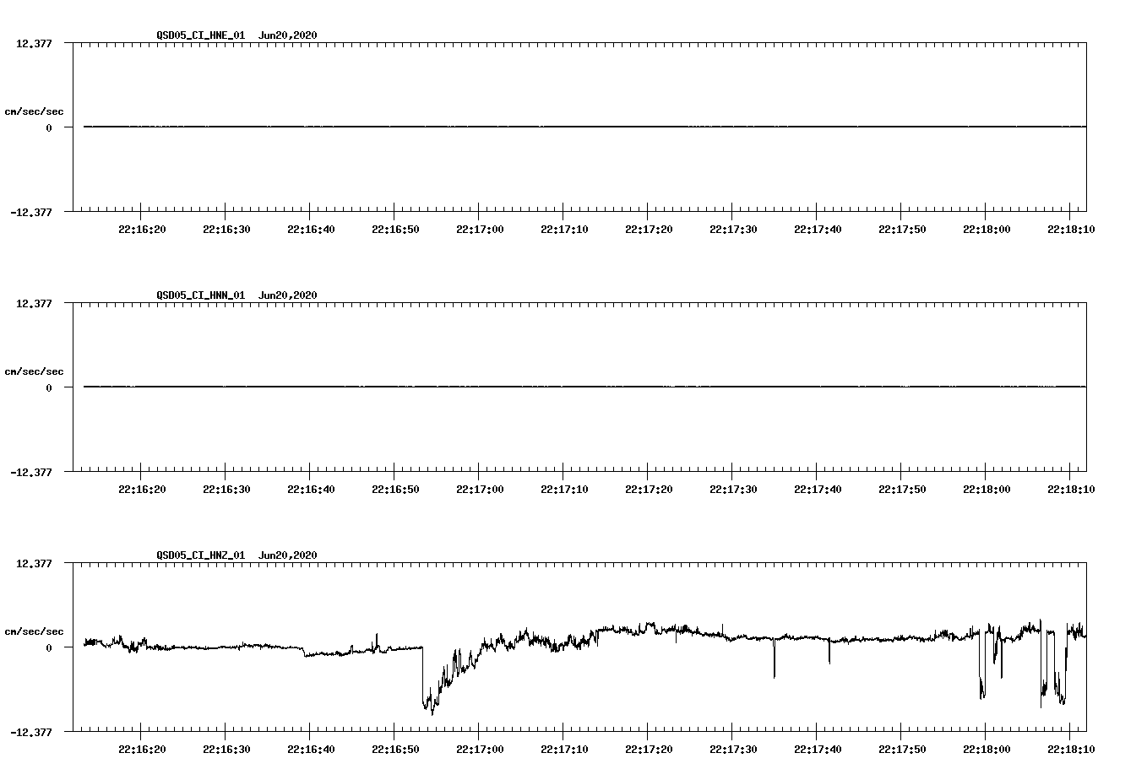Screen dimensions: 1147x780
Task: Click 22:16:20 time label under HNE plot
Action: tap(142, 230)
